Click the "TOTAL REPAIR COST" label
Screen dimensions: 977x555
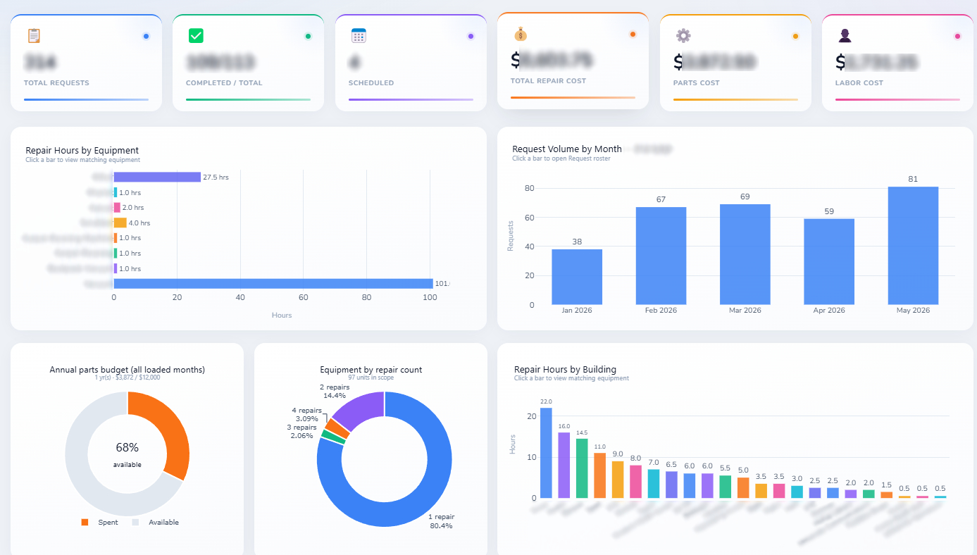[549, 81]
